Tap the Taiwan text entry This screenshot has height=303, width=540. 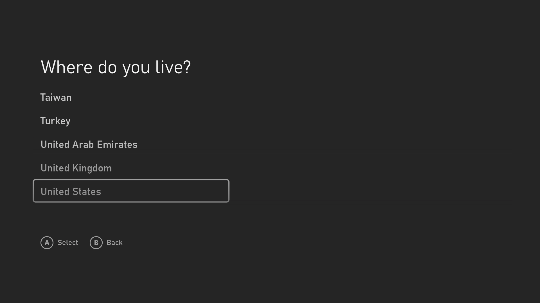pyautogui.click(x=56, y=97)
